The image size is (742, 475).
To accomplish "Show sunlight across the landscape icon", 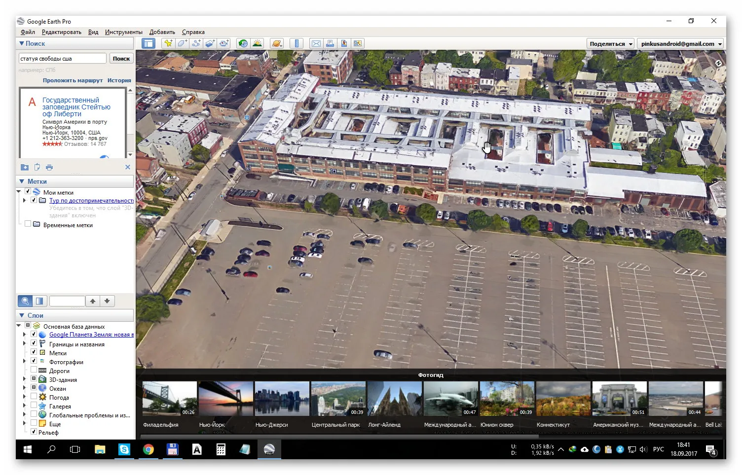I will coord(257,43).
